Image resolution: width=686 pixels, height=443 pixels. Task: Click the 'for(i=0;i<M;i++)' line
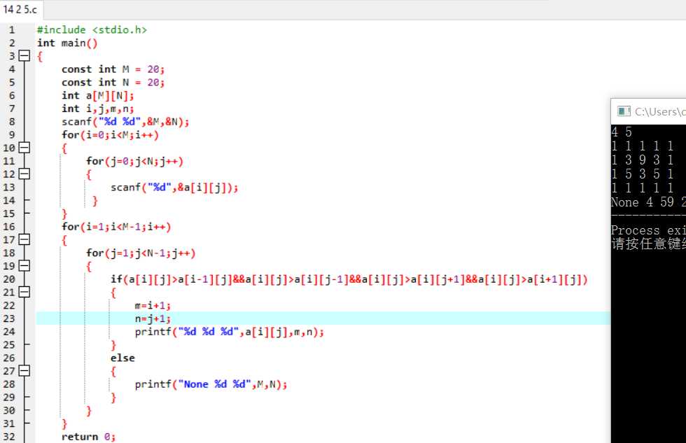click(x=110, y=134)
